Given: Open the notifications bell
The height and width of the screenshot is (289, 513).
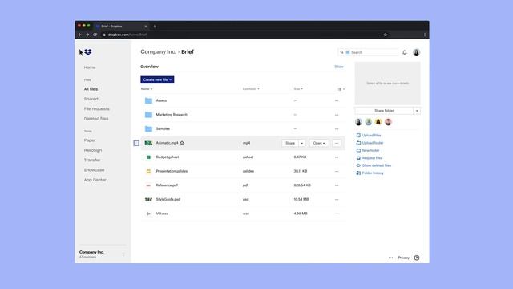Looking at the screenshot, I should [x=405, y=52].
